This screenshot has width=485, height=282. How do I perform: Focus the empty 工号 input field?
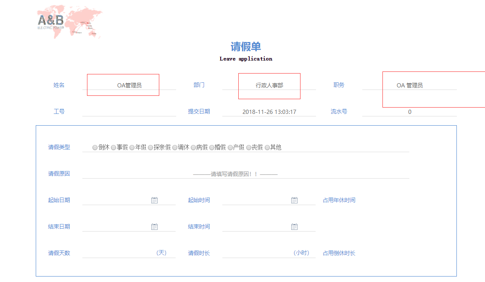[129, 112]
